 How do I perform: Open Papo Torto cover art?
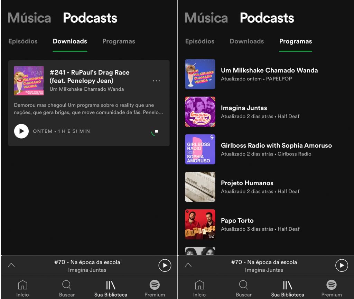(200, 225)
